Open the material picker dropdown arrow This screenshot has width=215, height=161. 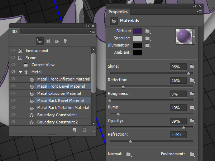(194, 36)
